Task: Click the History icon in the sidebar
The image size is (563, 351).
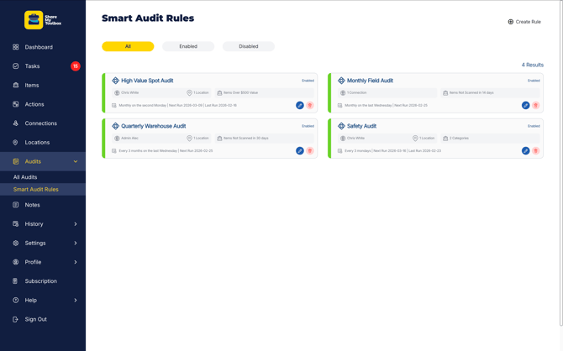Action: [x=15, y=224]
